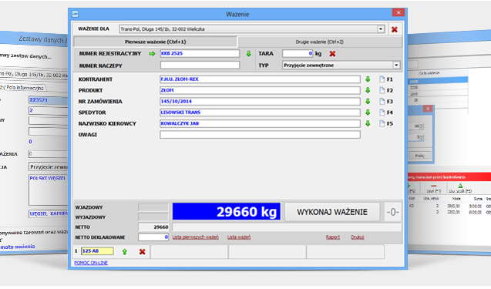Click the yellow 125 AB field
Image resolution: width=491 pixels, height=289 pixels.
point(97,250)
